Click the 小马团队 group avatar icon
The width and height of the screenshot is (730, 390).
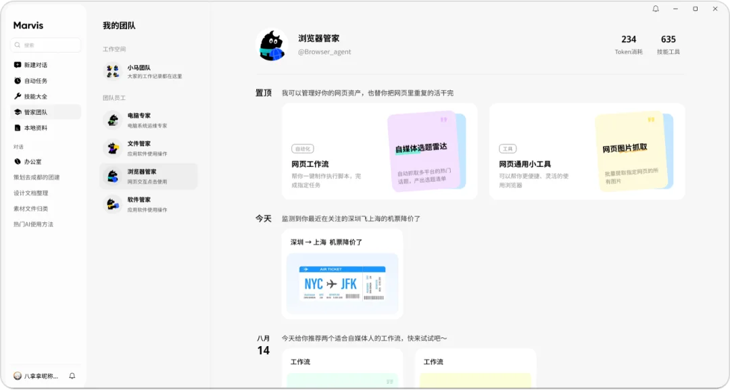click(113, 71)
